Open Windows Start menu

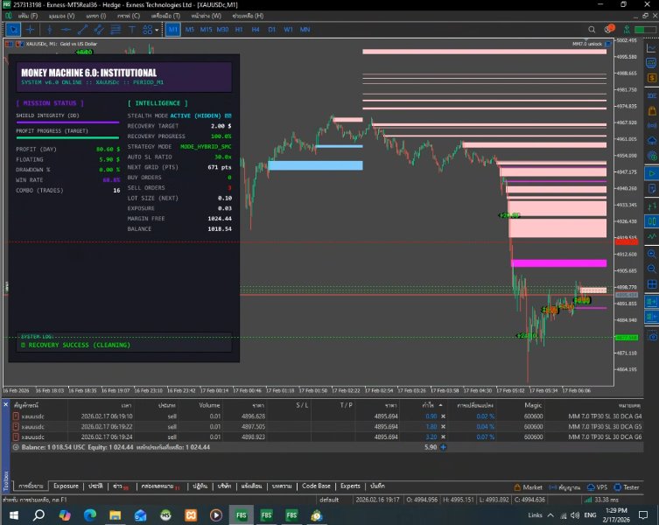coord(13,514)
